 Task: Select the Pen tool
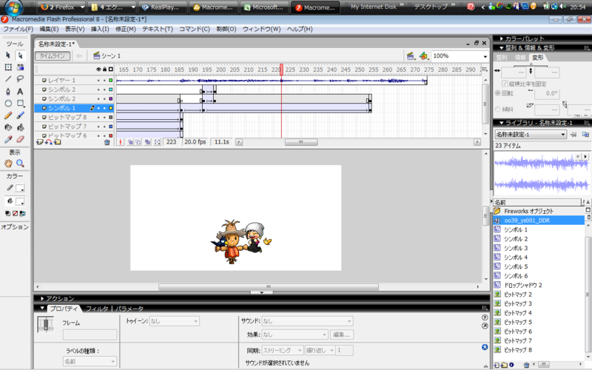[x=8, y=91]
